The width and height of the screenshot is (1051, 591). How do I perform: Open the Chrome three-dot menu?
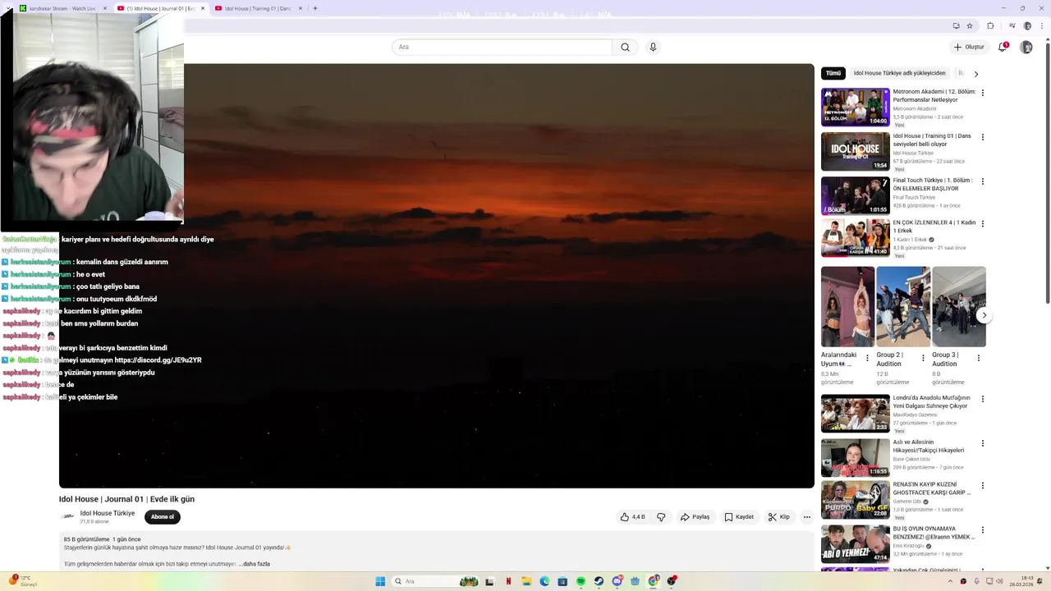[x=1040, y=26]
